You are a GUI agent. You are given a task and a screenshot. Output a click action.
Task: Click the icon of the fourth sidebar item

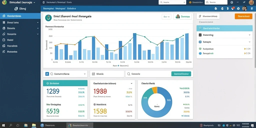(x=4, y=34)
